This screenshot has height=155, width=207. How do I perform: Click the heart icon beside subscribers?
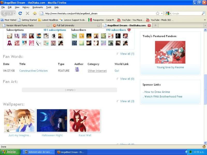pos(129,30)
